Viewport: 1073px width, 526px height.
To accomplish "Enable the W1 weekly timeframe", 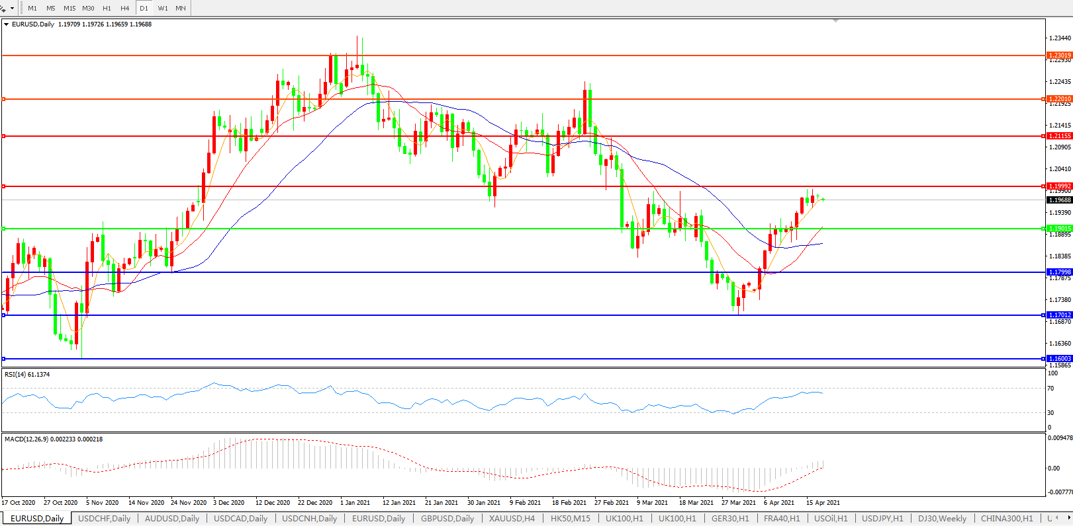I will pos(163,8).
